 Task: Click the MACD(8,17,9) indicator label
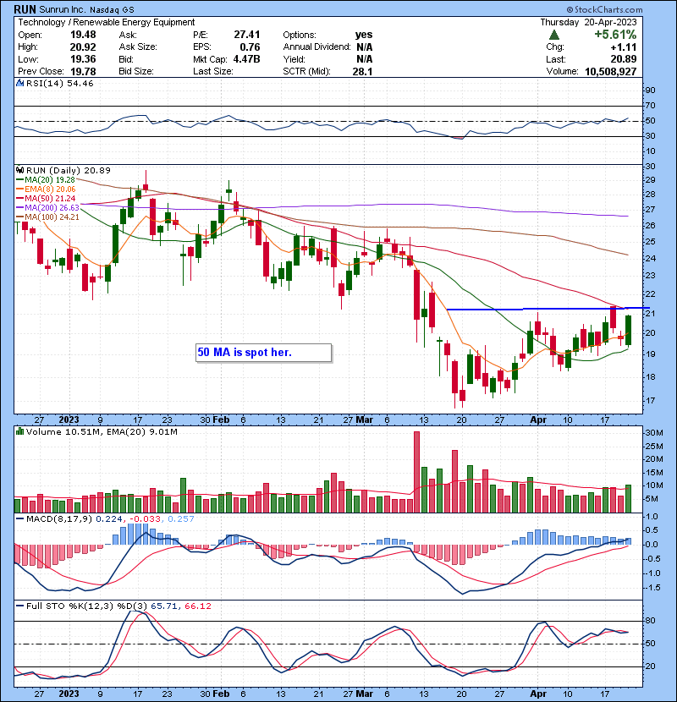pyautogui.click(x=59, y=519)
